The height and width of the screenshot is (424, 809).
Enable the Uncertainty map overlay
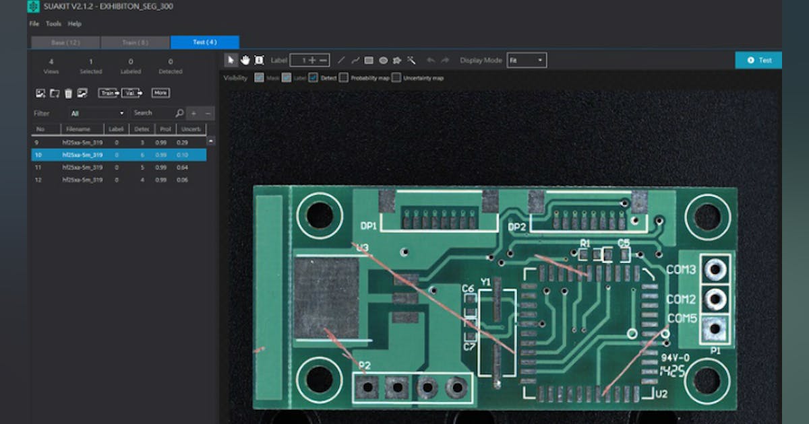click(x=395, y=77)
